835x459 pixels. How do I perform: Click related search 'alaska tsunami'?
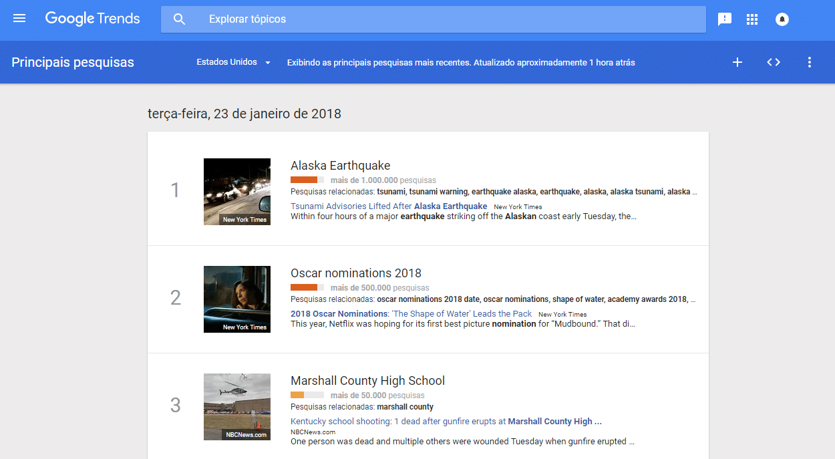(637, 192)
